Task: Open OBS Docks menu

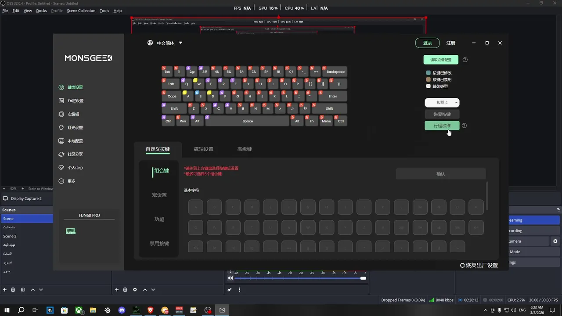Action: tap(41, 11)
